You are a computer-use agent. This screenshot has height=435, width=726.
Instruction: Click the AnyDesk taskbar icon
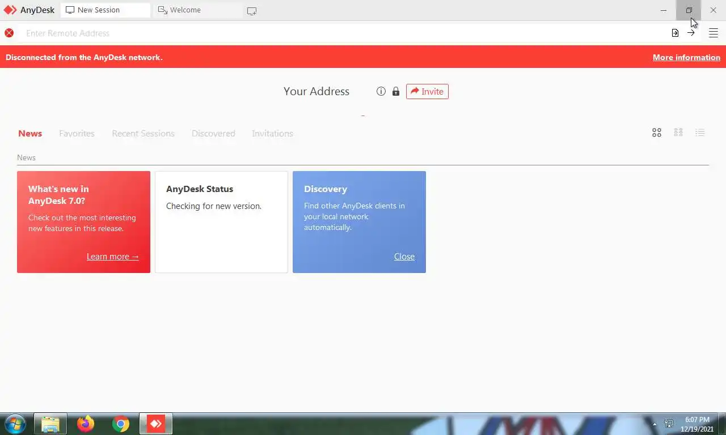tap(156, 424)
